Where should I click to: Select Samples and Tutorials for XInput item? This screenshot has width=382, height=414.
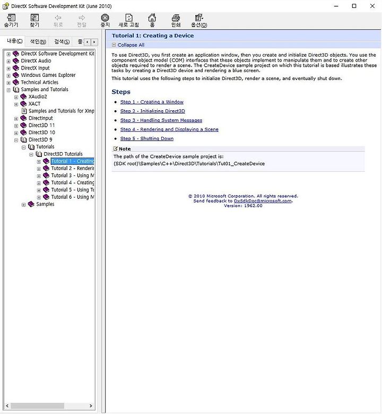[62, 111]
